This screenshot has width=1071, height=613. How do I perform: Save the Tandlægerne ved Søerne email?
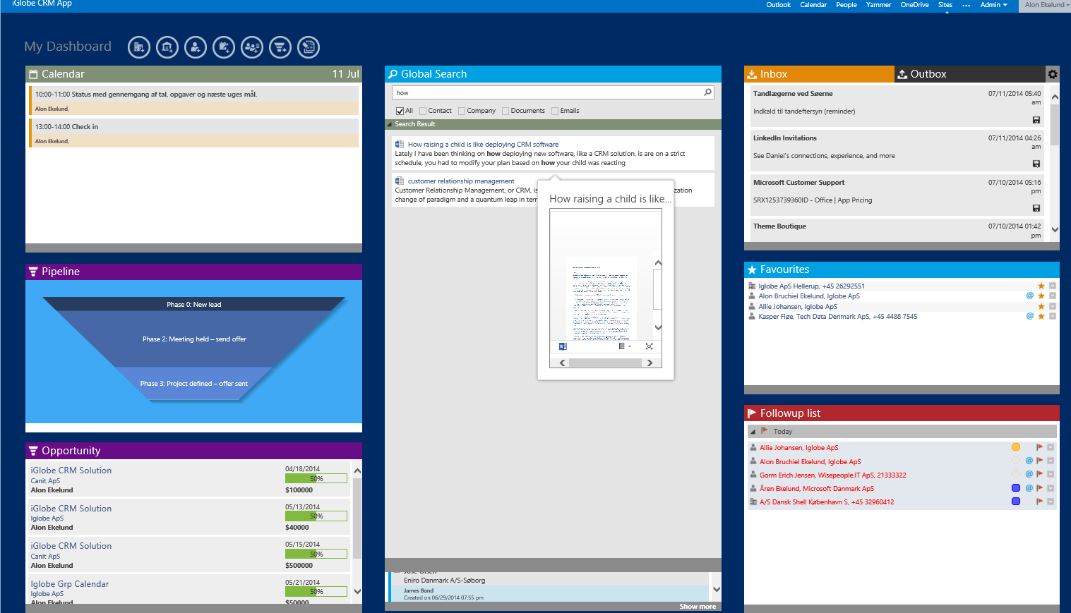tap(1036, 120)
